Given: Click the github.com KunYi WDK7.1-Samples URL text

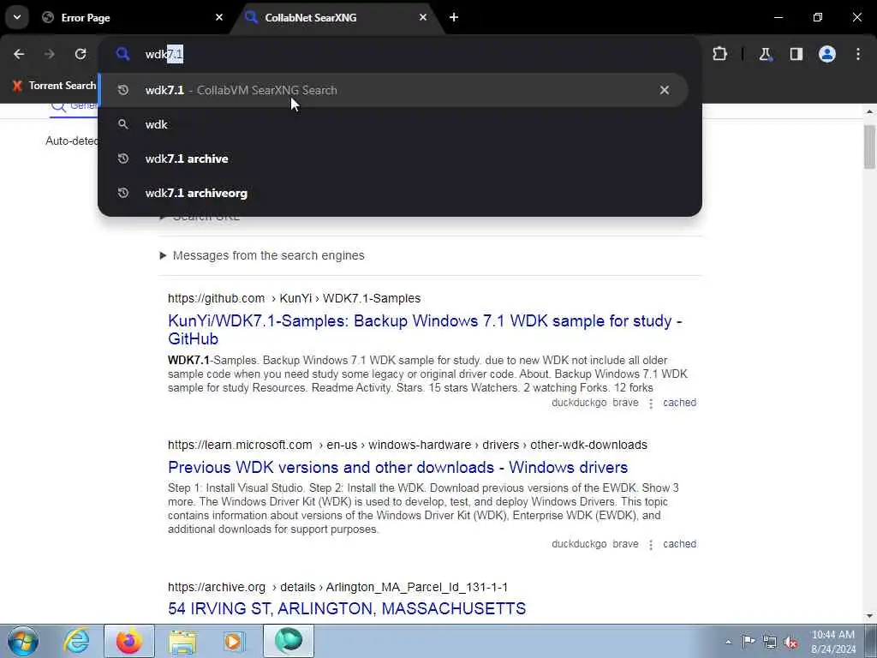Looking at the screenshot, I should (295, 298).
